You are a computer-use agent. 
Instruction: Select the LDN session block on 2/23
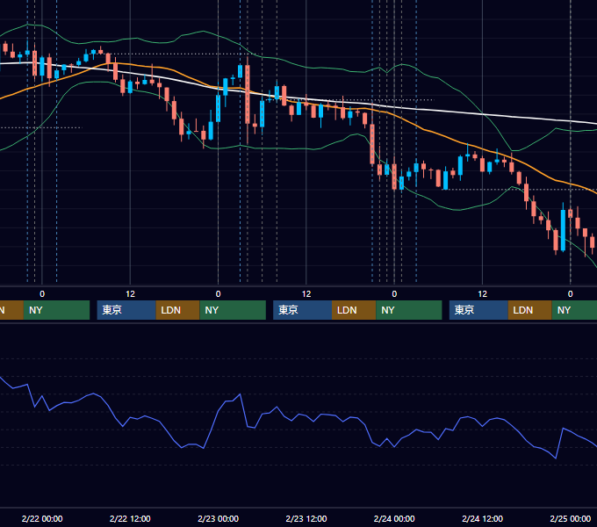tap(354, 310)
